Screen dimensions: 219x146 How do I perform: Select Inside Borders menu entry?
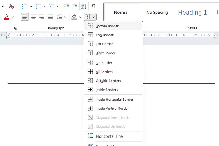coord(113,90)
